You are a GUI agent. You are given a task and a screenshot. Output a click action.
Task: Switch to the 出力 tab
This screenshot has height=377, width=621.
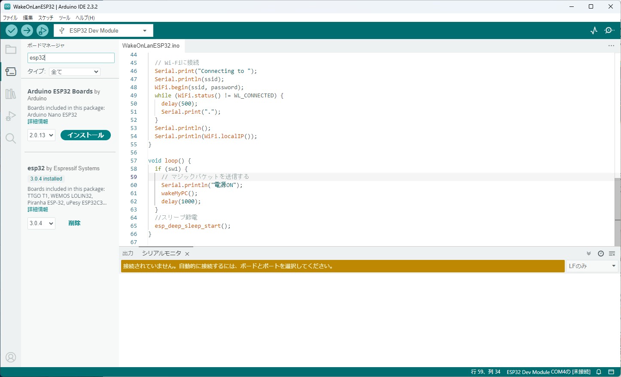point(128,253)
